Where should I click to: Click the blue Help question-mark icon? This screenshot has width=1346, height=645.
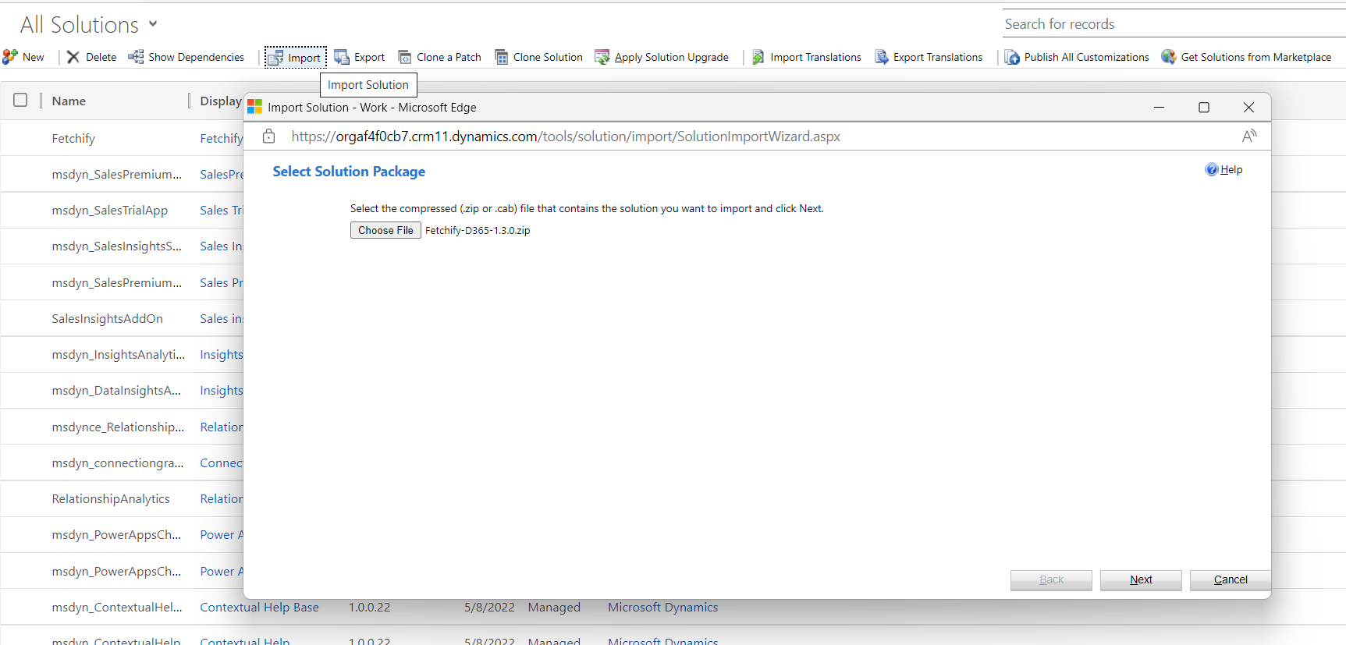point(1212,169)
